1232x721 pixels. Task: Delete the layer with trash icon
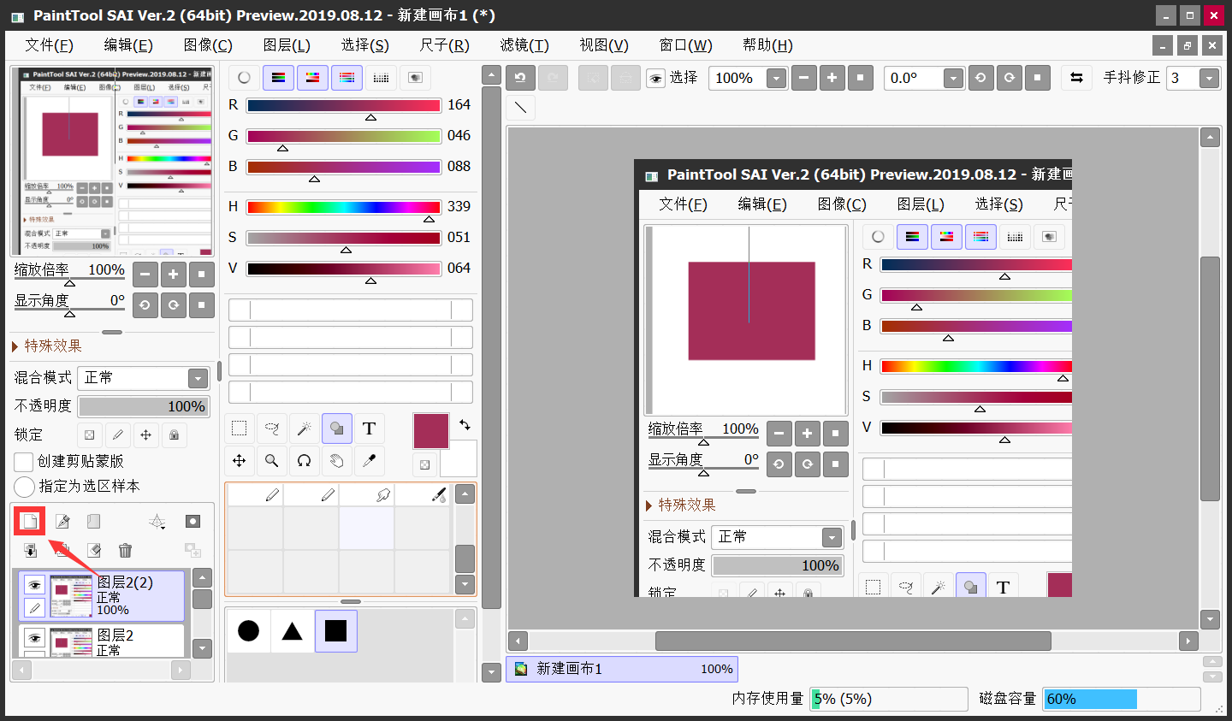coord(125,550)
